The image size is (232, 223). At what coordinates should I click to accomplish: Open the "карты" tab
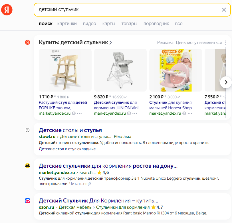(x=109, y=24)
